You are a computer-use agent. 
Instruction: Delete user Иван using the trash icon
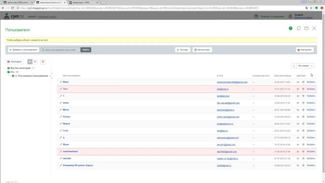303,82
